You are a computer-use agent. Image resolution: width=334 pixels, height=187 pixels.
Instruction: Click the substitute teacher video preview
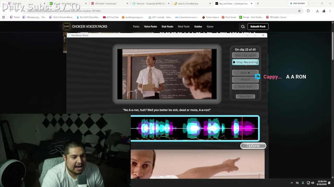tap(167, 74)
